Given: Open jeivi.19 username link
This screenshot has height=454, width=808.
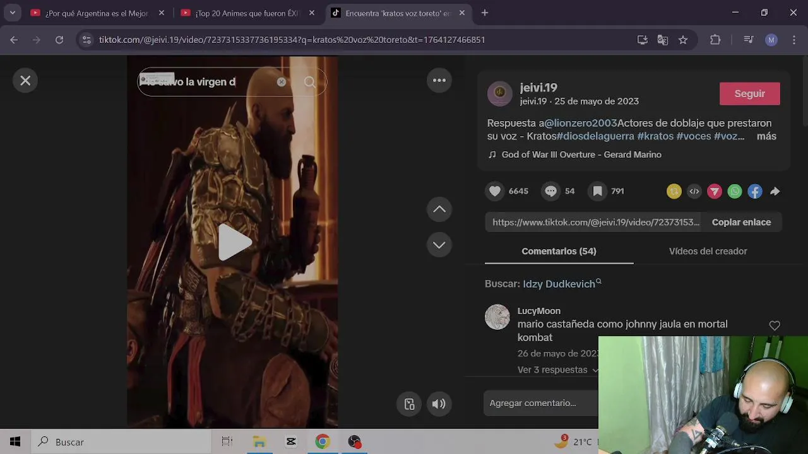Looking at the screenshot, I should [x=538, y=88].
